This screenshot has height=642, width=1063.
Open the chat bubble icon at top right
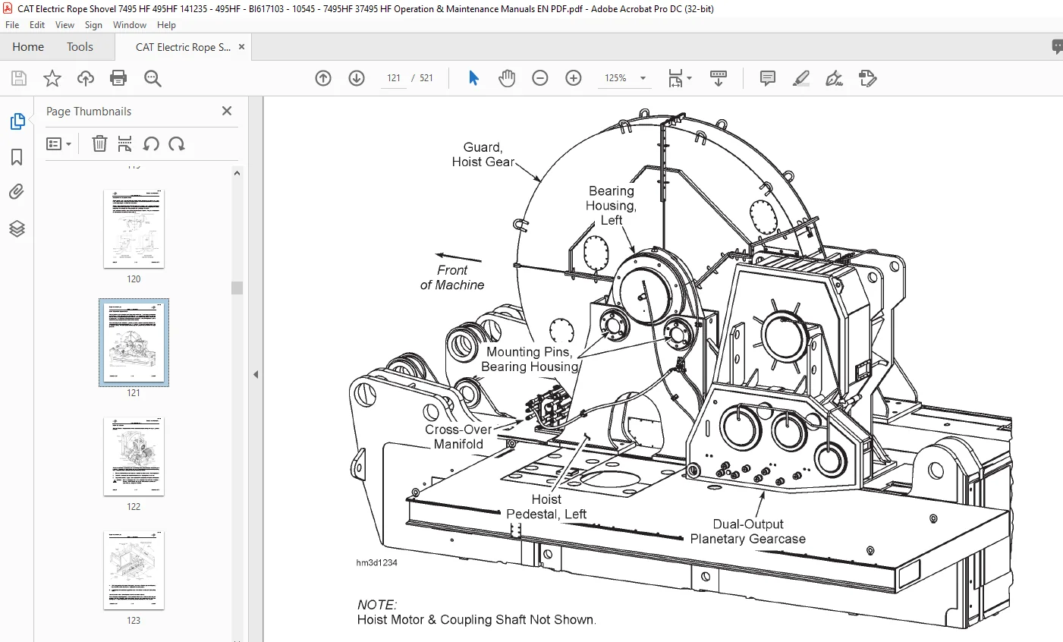tap(1057, 47)
